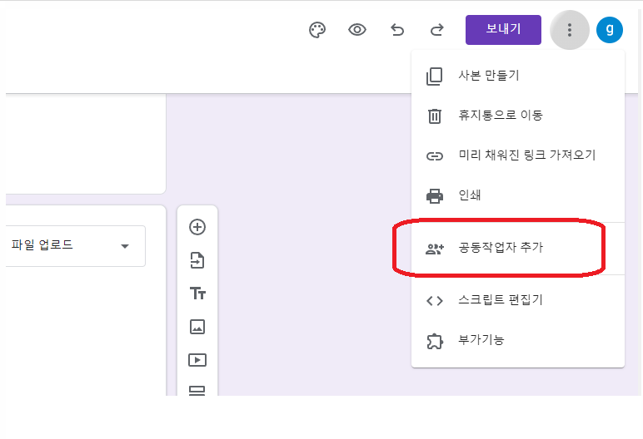Open 스크립트 편집기 from the menu
This screenshot has width=643, height=439.
pos(518,300)
